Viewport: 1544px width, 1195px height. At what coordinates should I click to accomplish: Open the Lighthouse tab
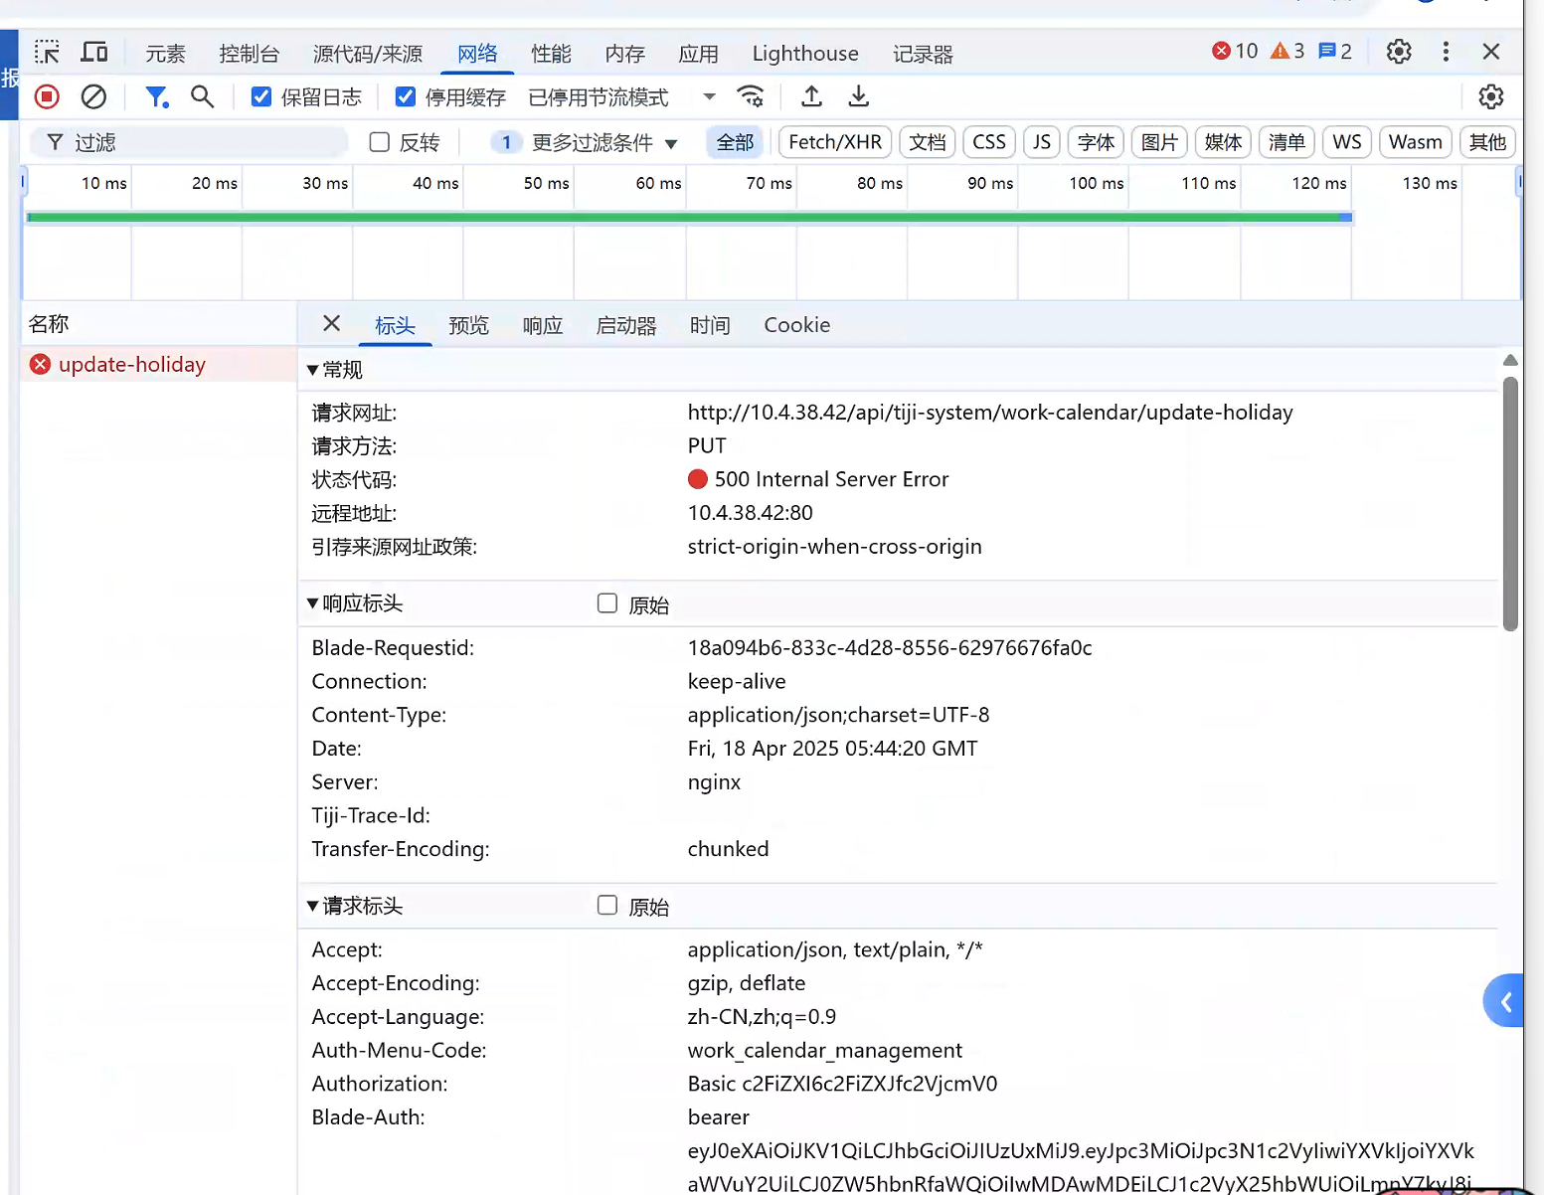[805, 54]
